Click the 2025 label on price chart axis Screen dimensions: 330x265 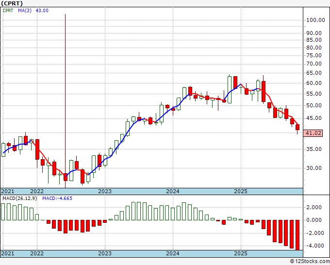coord(241,191)
